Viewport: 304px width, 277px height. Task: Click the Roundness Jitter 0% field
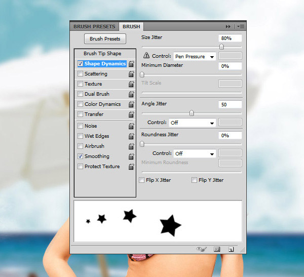click(x=230, y=135)
